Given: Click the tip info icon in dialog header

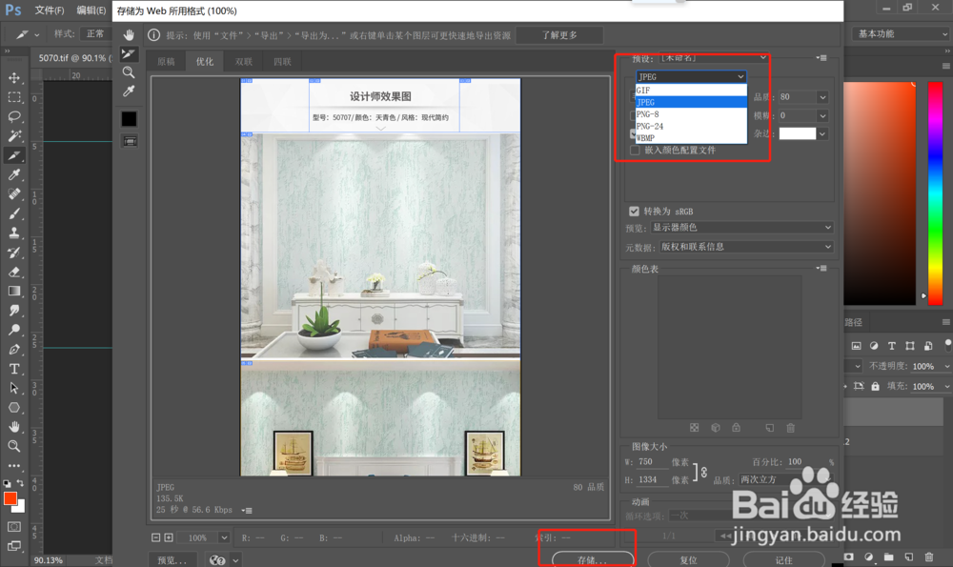Looking at the screenshot, I should [153, 35].
